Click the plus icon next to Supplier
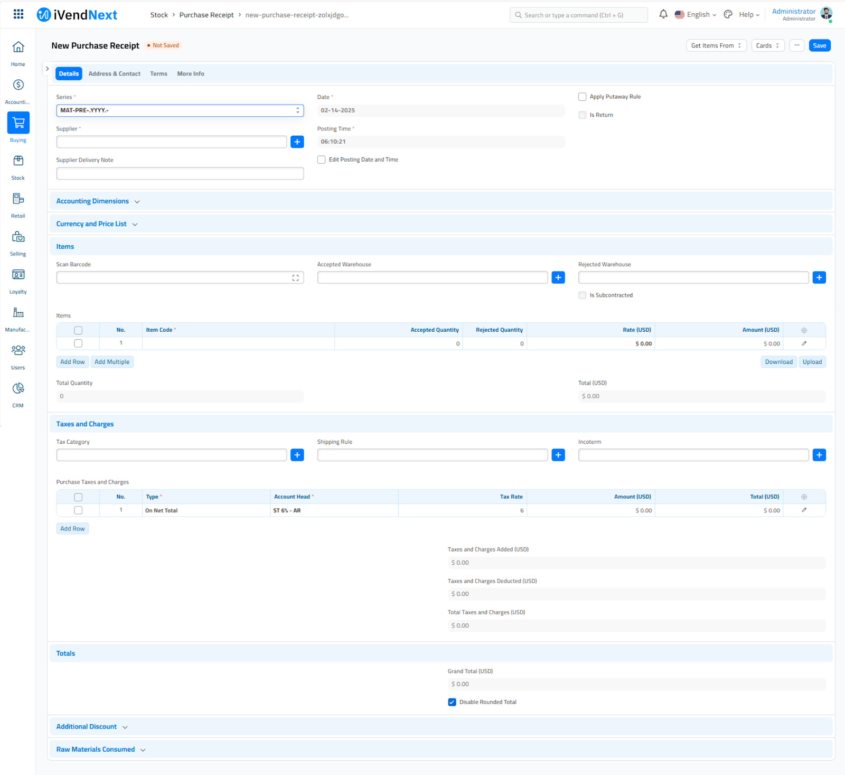This screenshot has height=775, width=845. coord(297,142)
